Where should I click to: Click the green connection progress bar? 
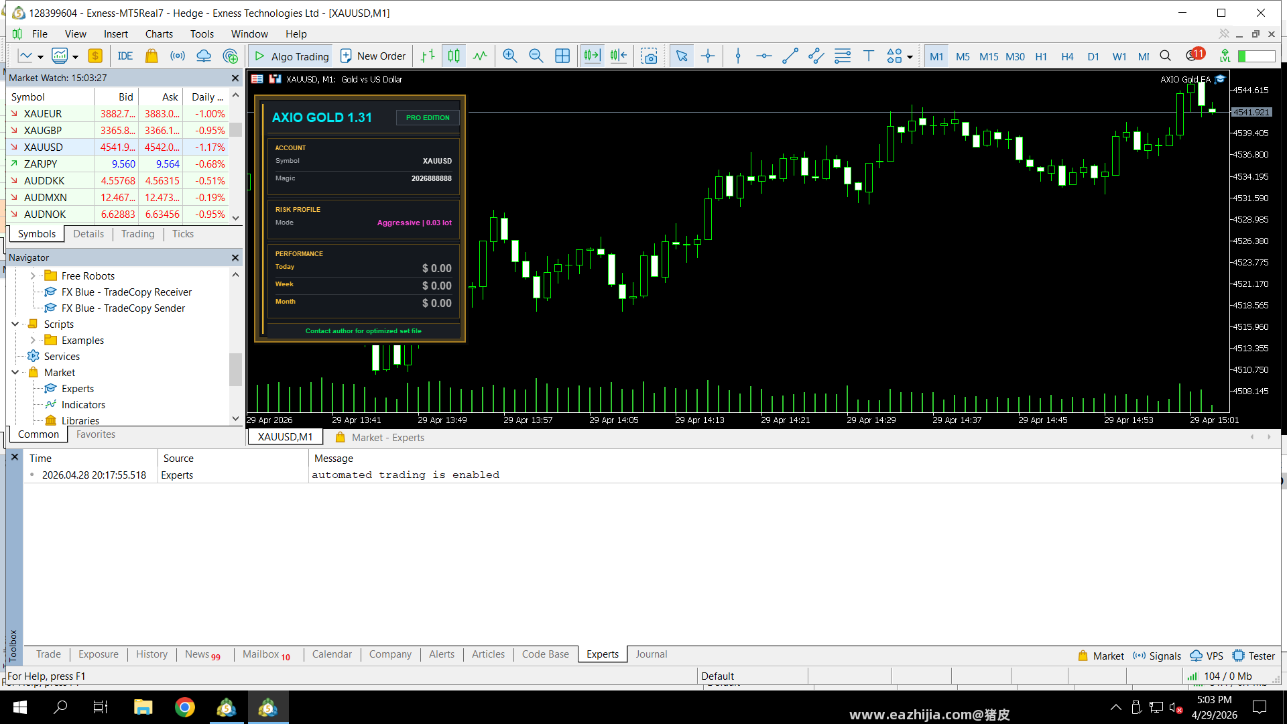click(x=1256, y=56)
